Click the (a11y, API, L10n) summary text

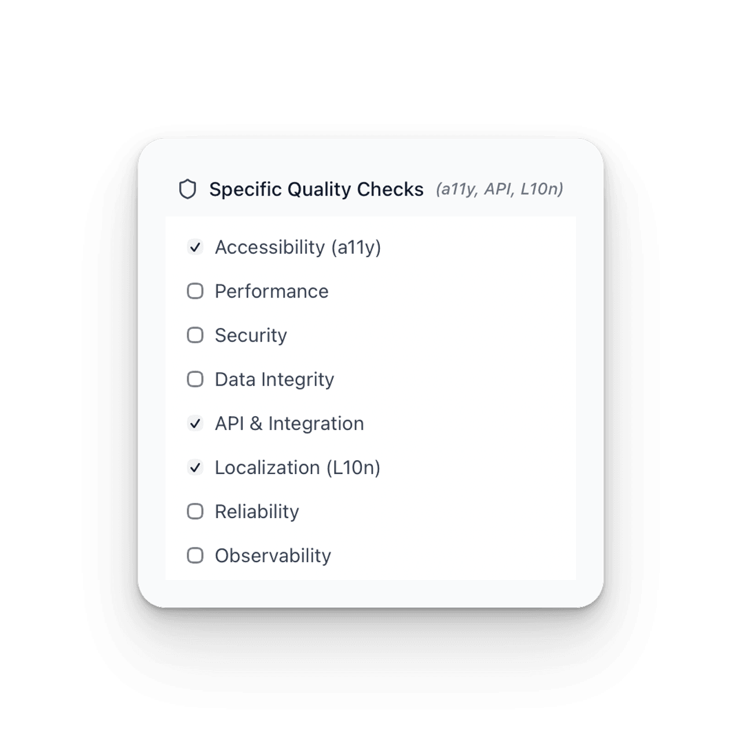(x=500, y=189)
